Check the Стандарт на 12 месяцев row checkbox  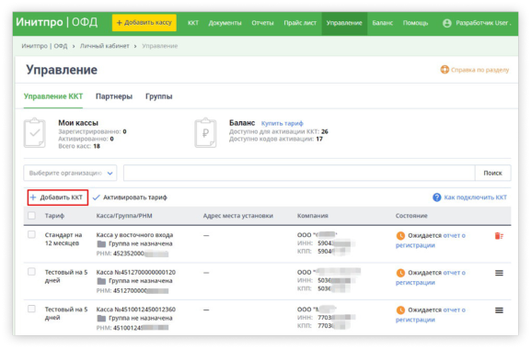tap(31, 234)
